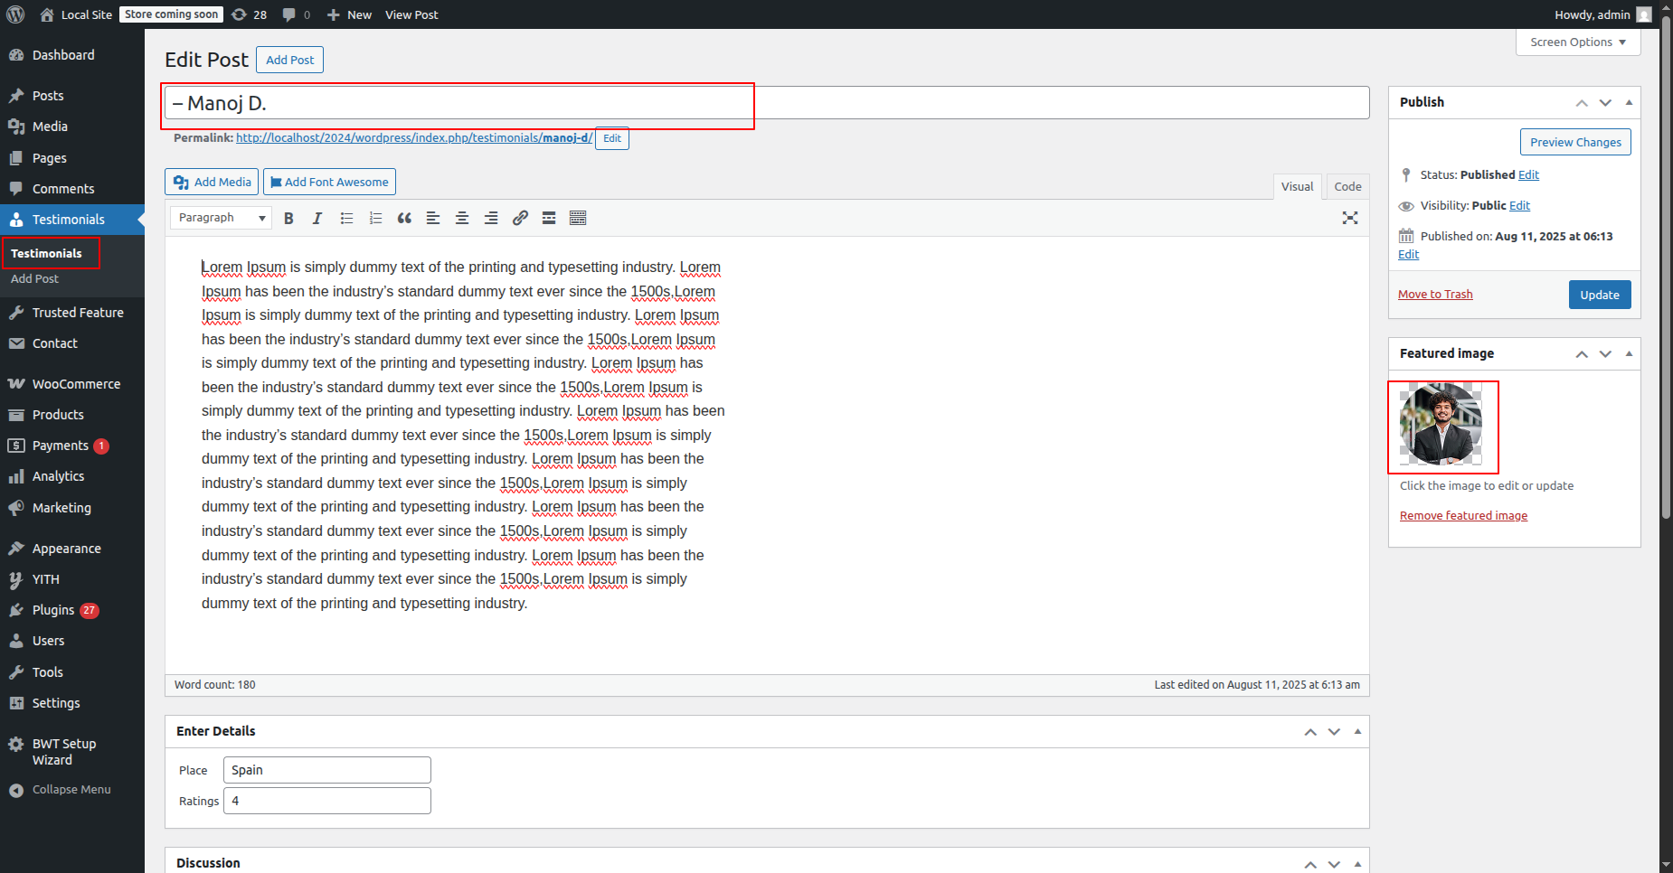Switch to the Code editor tab

[x=1347, y=186]
